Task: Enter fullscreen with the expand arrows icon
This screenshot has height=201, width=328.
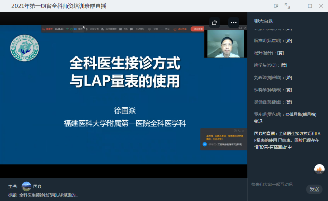Action: tap(287, 6)
